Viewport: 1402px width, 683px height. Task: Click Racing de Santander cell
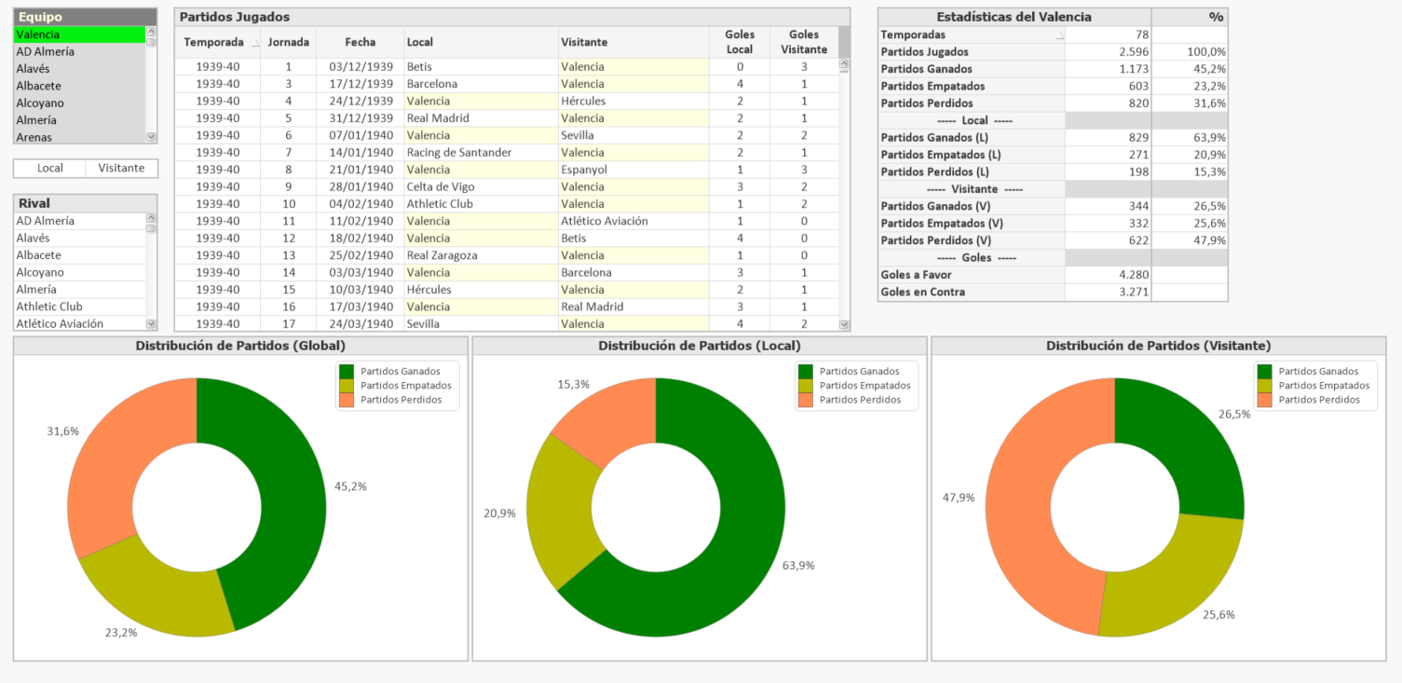(x=481, y=153)
